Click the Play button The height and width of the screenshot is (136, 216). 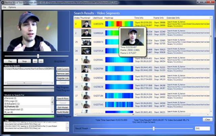pyautogui.click(x=10, y=61)
